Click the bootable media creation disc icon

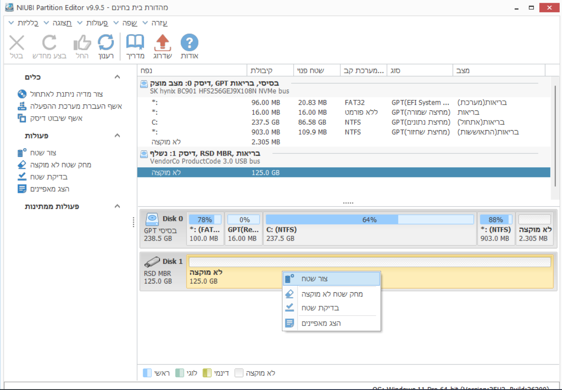pos(22,94)
